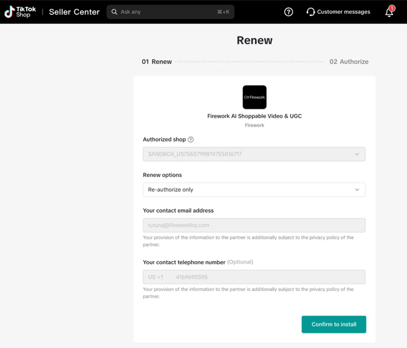Open the notifications bell
407x348 pixels.
point(389,12)
